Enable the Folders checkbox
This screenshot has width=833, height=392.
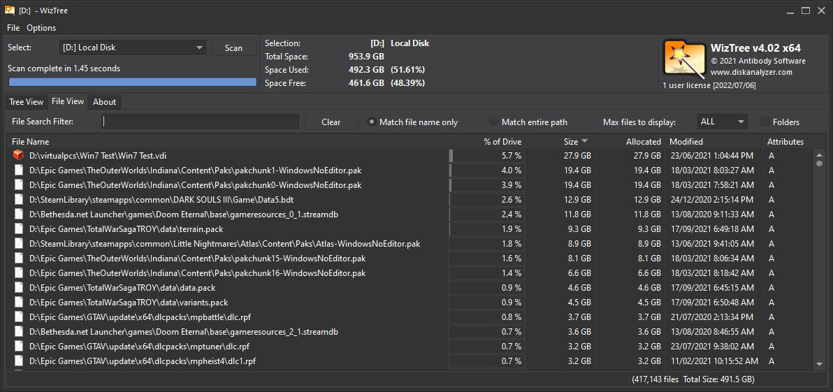(765, 122)
